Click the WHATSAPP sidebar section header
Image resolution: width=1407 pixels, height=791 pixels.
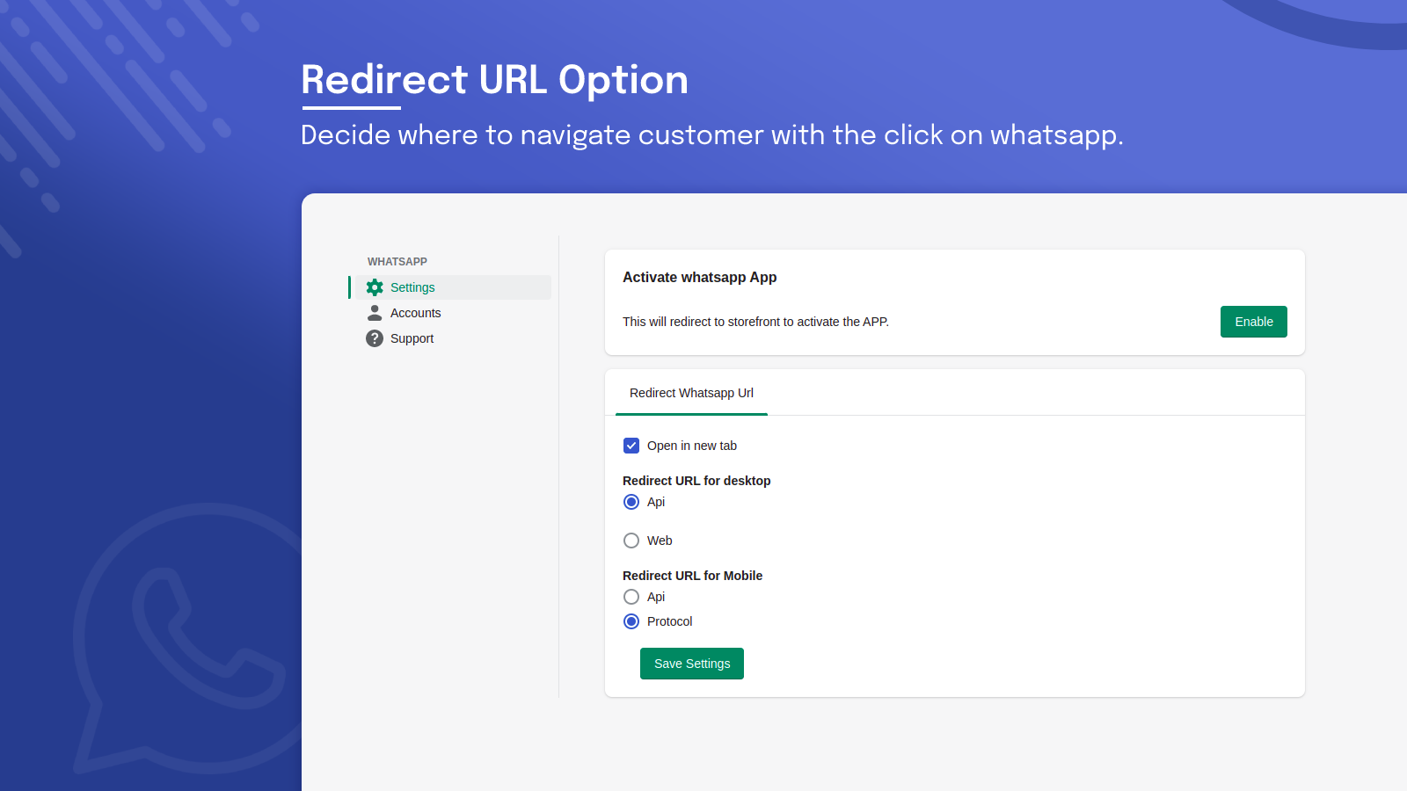[397, 262]
